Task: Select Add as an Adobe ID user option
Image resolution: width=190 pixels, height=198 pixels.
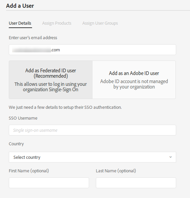Action: coord(134,80)
